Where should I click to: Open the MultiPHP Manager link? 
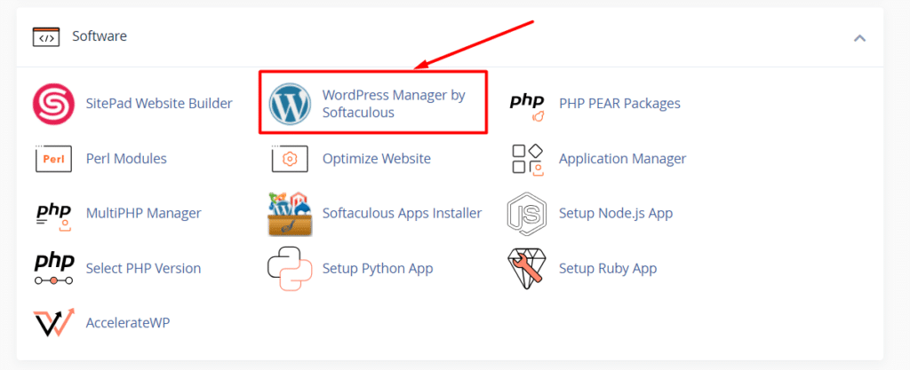pyautogui.click(x=143, y=213)
